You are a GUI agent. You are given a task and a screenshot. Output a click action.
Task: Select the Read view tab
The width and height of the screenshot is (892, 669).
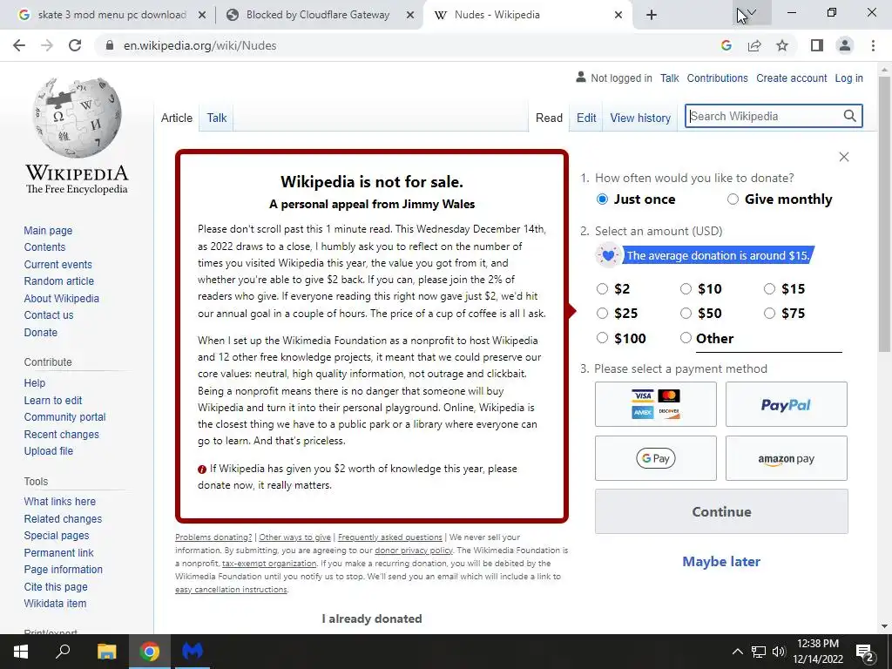549,118
